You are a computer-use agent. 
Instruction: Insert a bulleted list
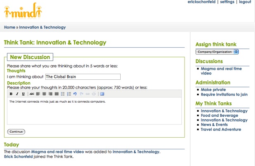63,94
